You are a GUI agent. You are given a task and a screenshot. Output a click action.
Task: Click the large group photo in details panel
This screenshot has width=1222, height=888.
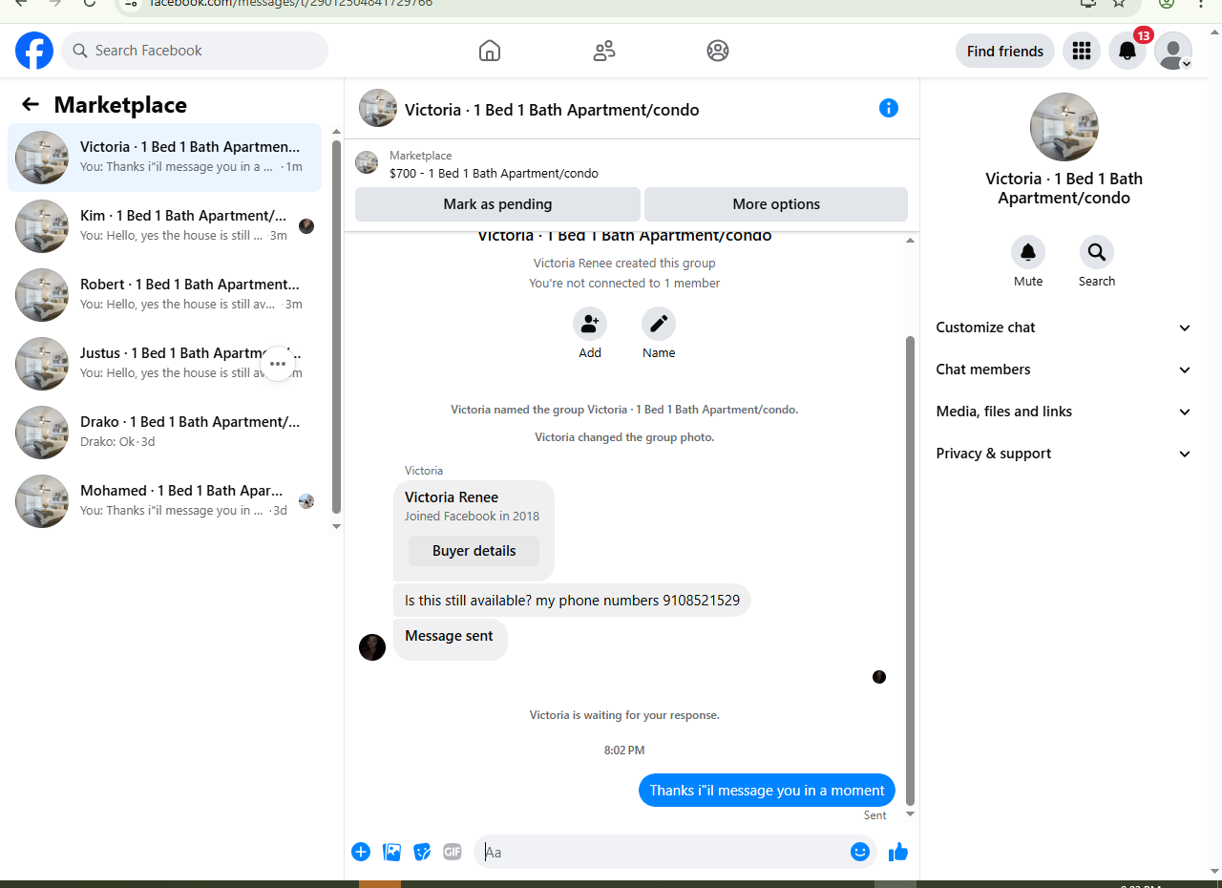click(x=1064, y=127)
